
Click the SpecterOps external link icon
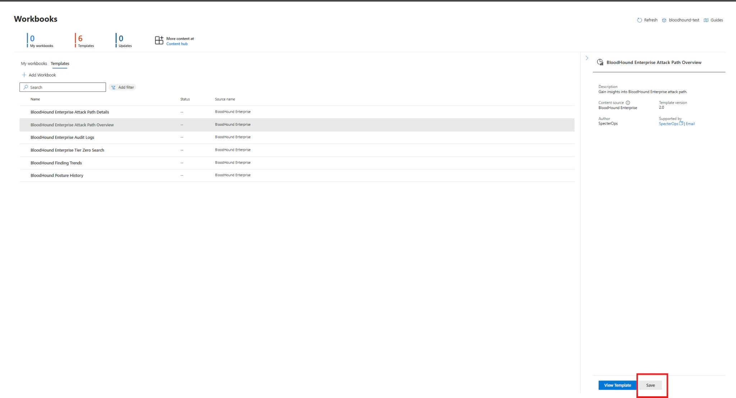coord(681,123)
